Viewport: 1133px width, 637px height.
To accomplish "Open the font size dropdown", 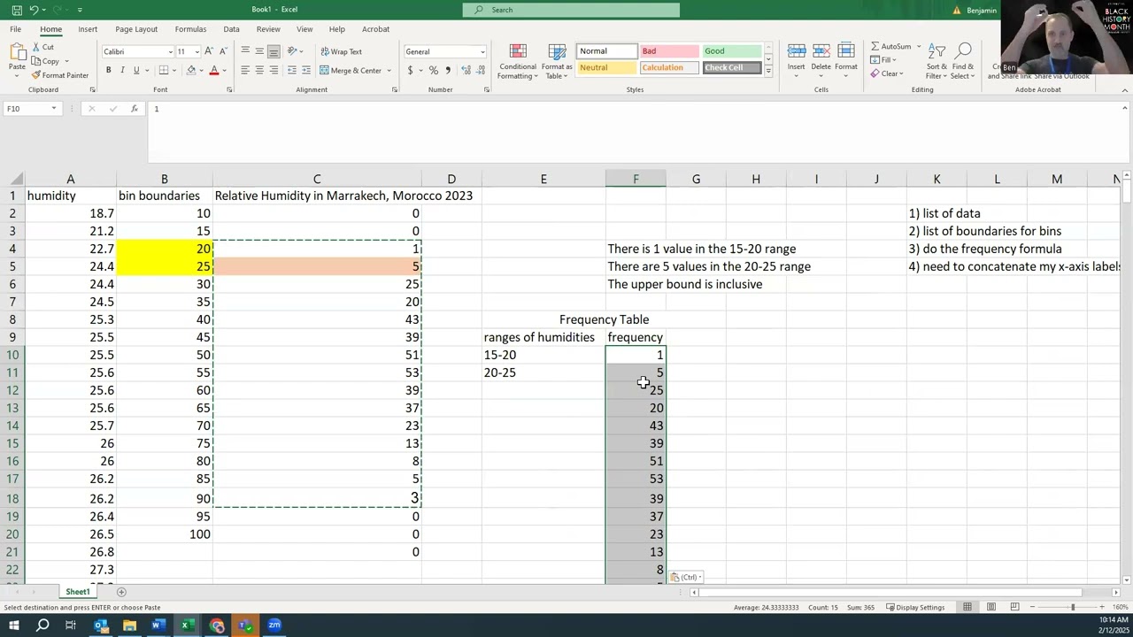I will (x=197, y=51).
